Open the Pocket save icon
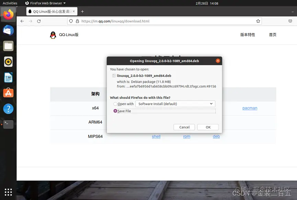Viewport: 297px width, 200px height. 290,21
